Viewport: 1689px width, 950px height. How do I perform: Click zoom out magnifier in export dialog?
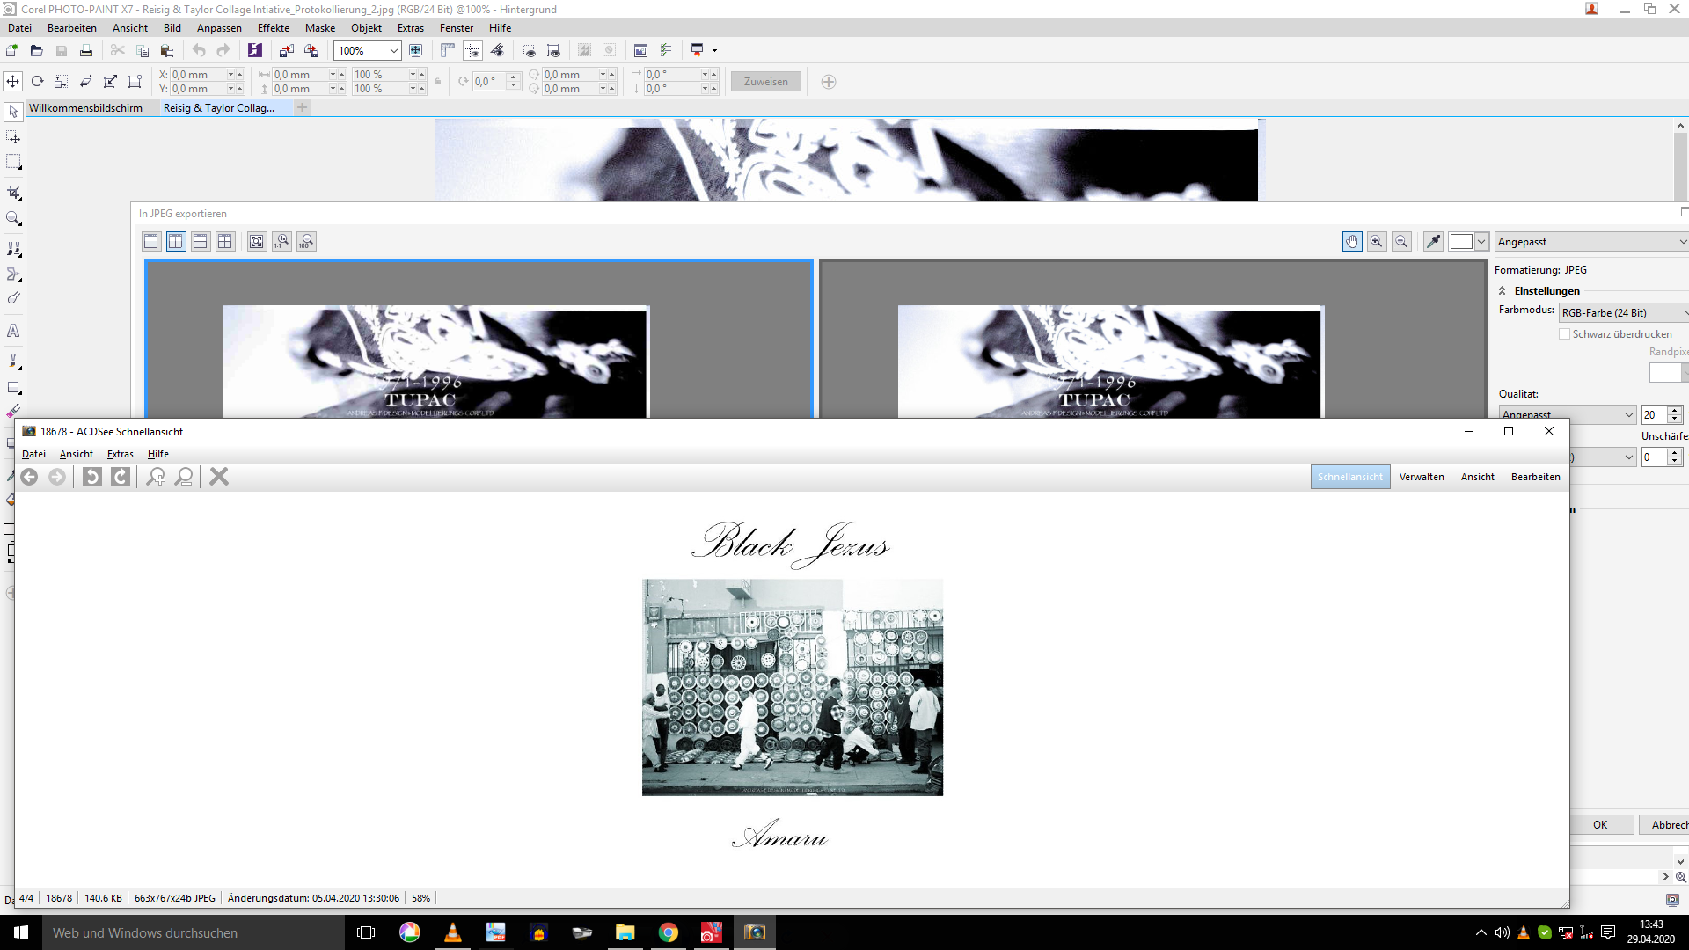pos(1401,241)
